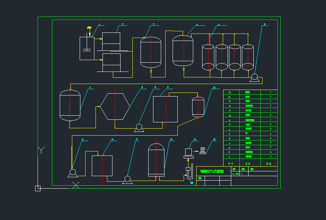Select the tall dome-topped vessel at callout 13
Image resolution: width=326 pixels, height=220 pixels.
156,160
